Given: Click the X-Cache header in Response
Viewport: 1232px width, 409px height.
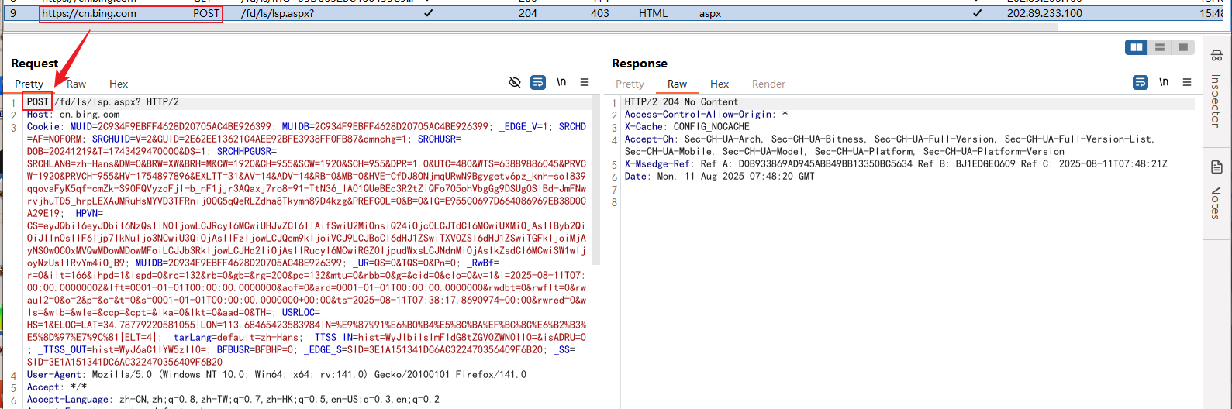Looking at the screenshot, I should [x=687, y=126].
